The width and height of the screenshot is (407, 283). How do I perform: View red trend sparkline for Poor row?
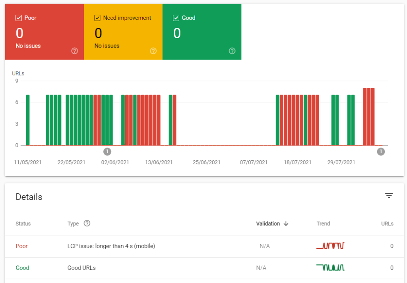tap(330, 245)
